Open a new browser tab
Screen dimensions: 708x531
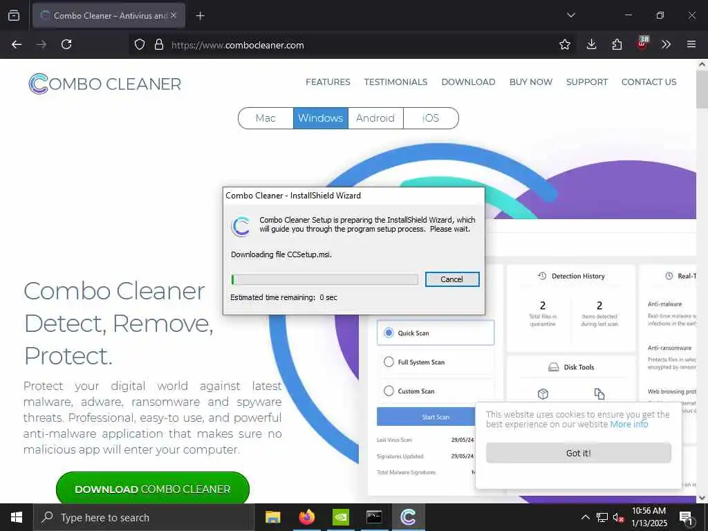200,16
